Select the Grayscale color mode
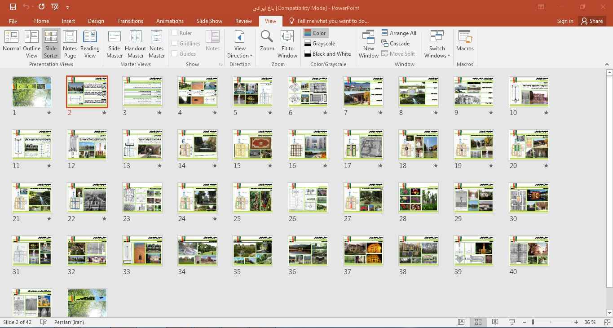 pos(319,44)
